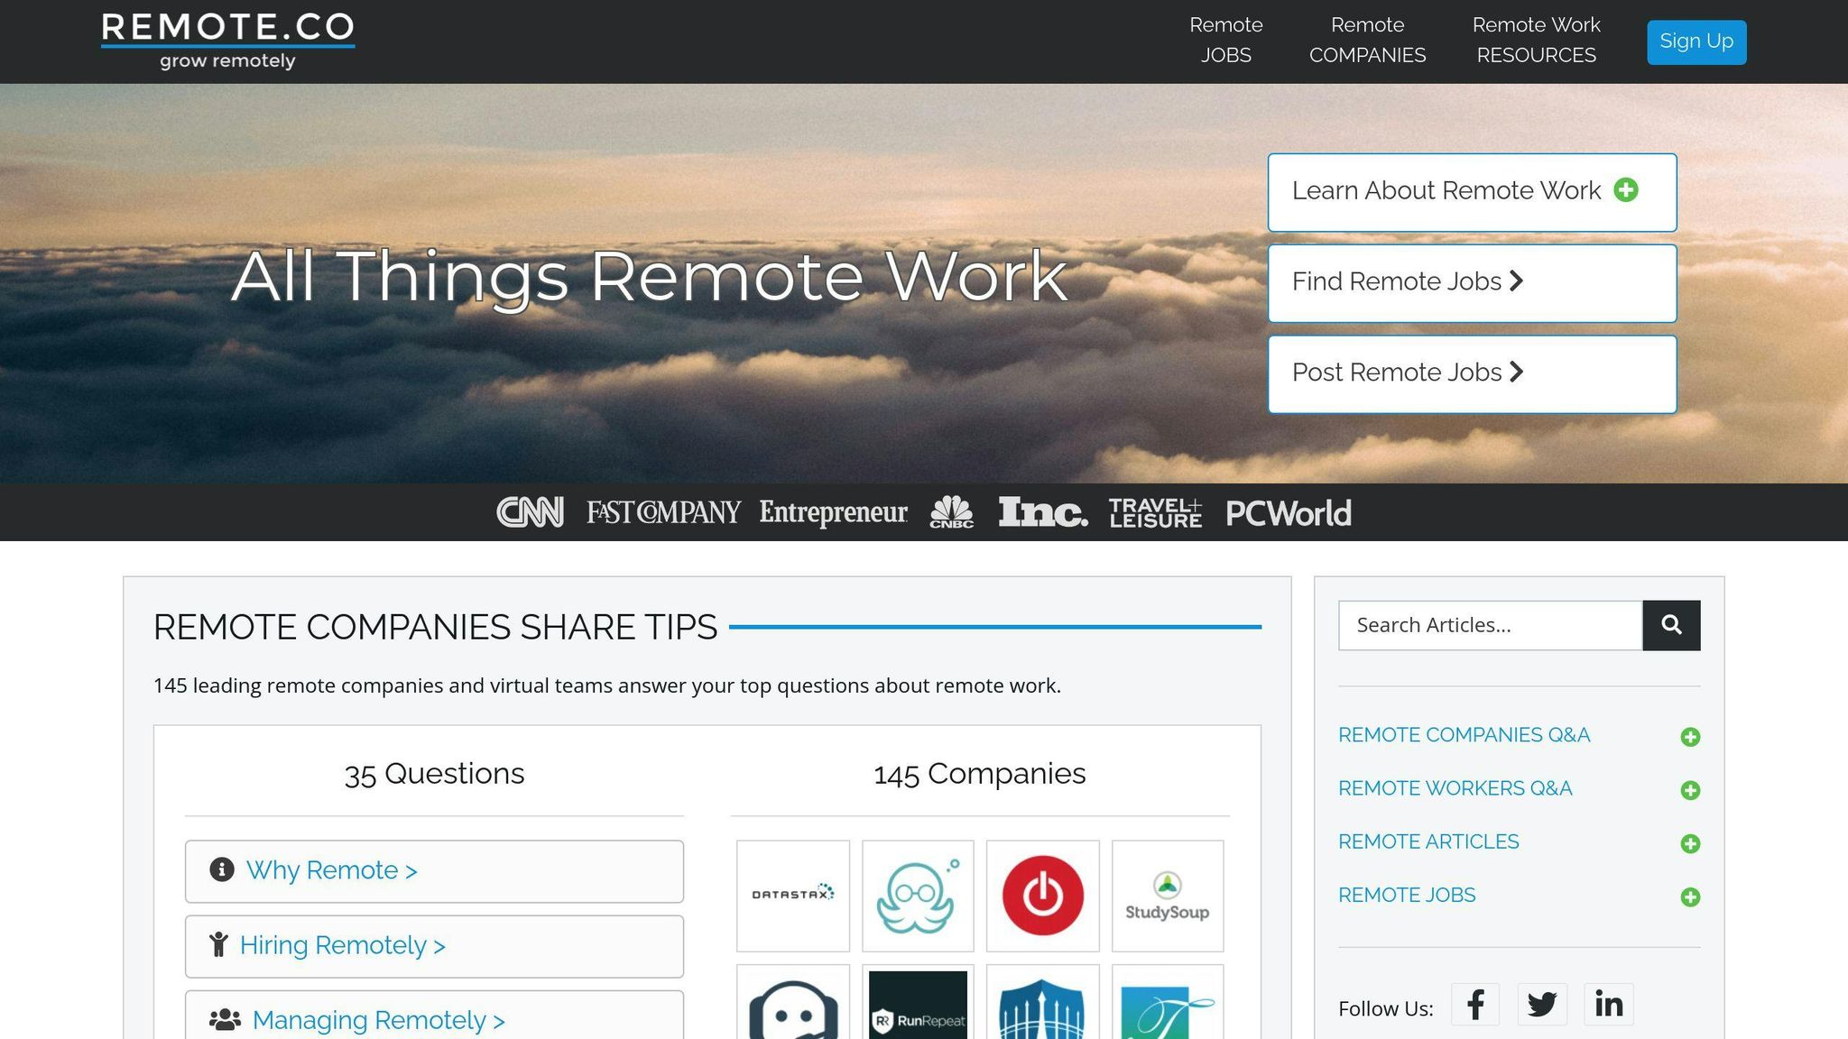Open the headset face logo thumbnail

[793, 1003]
